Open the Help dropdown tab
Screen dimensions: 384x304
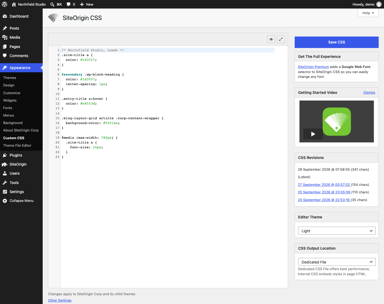pyautogui.click(x=368, y=13)
